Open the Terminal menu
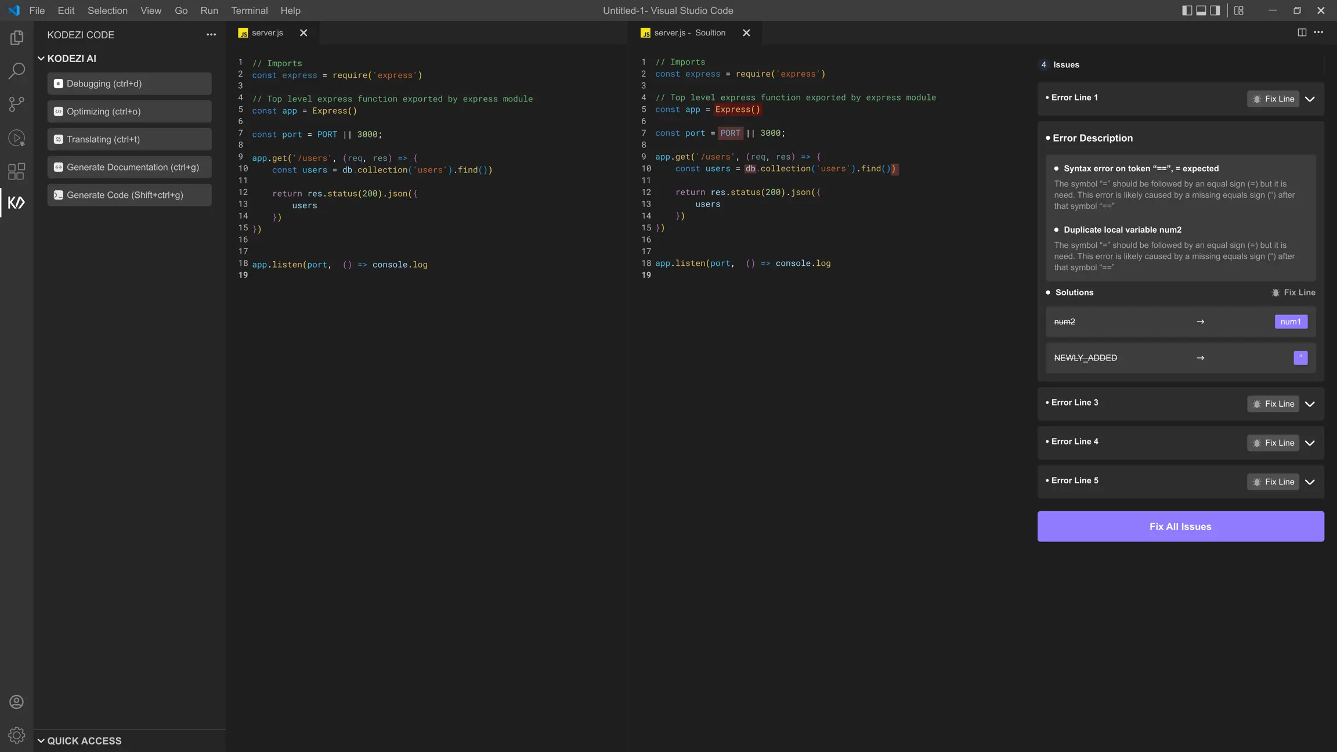This screenshot has width=1337, height=752. tap(250, 10)
